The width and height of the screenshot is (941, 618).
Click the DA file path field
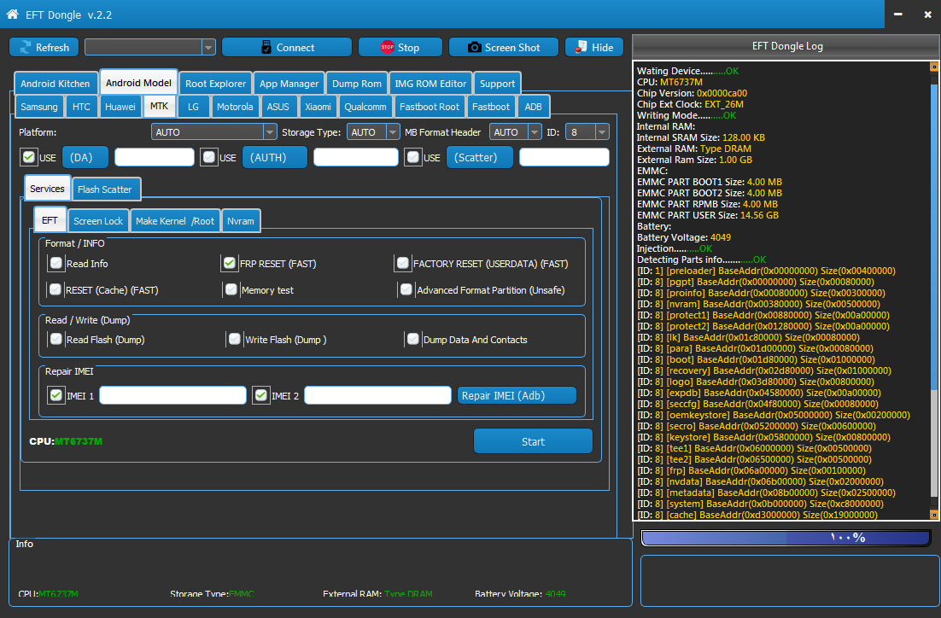click(155, 157)
